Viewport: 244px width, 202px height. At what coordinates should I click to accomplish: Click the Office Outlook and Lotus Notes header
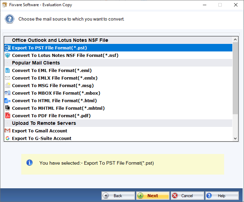118,40
